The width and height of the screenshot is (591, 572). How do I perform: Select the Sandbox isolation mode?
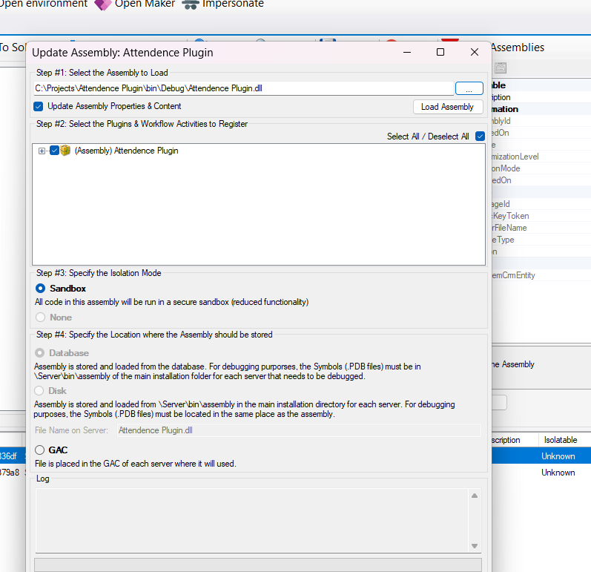(x=40, y=288)
